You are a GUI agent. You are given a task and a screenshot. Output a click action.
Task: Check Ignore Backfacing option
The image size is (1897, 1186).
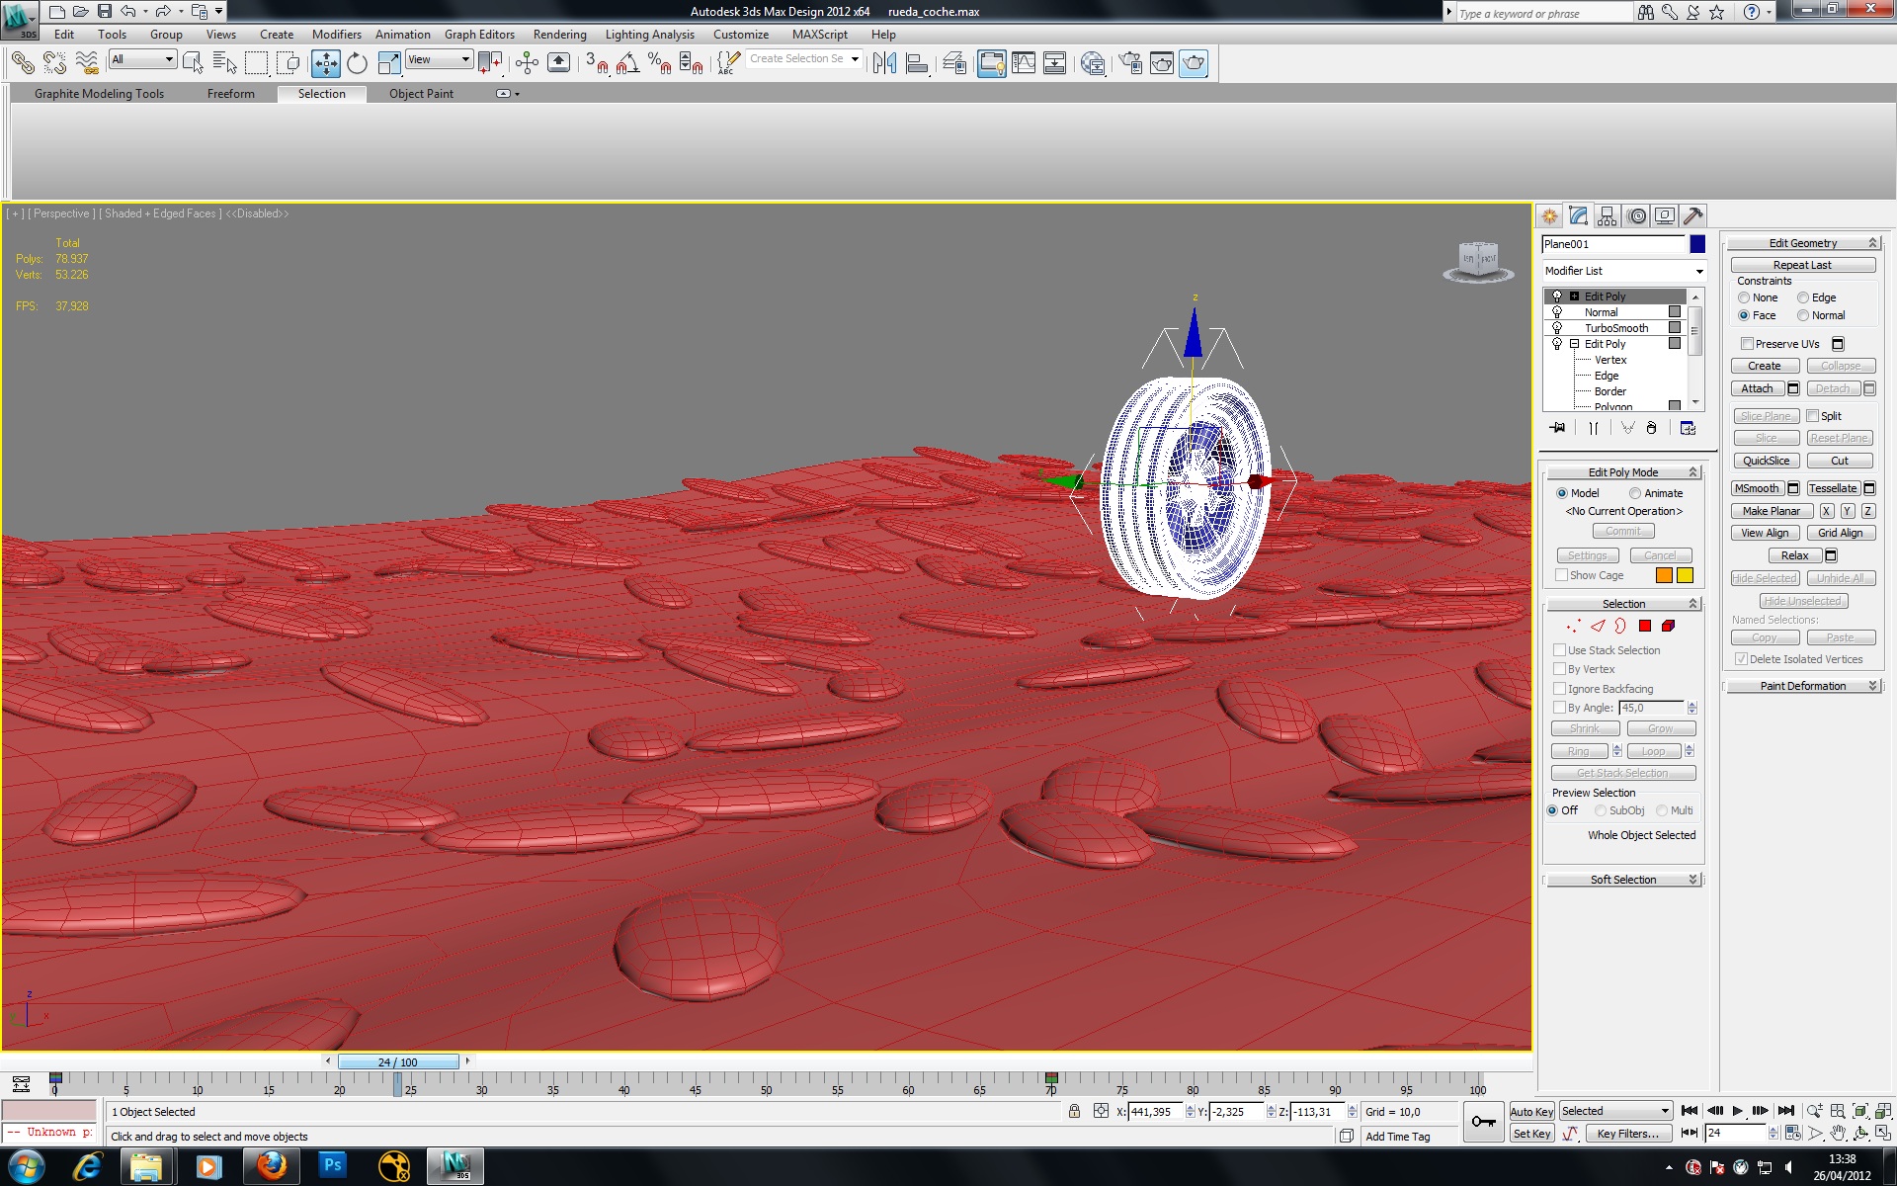pos(1559,689)
